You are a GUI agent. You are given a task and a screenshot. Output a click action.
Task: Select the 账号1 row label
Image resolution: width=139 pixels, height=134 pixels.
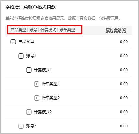pyautogui.click(x=31, y=56)
